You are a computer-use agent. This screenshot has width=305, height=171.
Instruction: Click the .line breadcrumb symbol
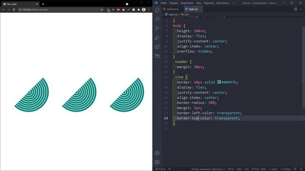click(x=185, y=15)
